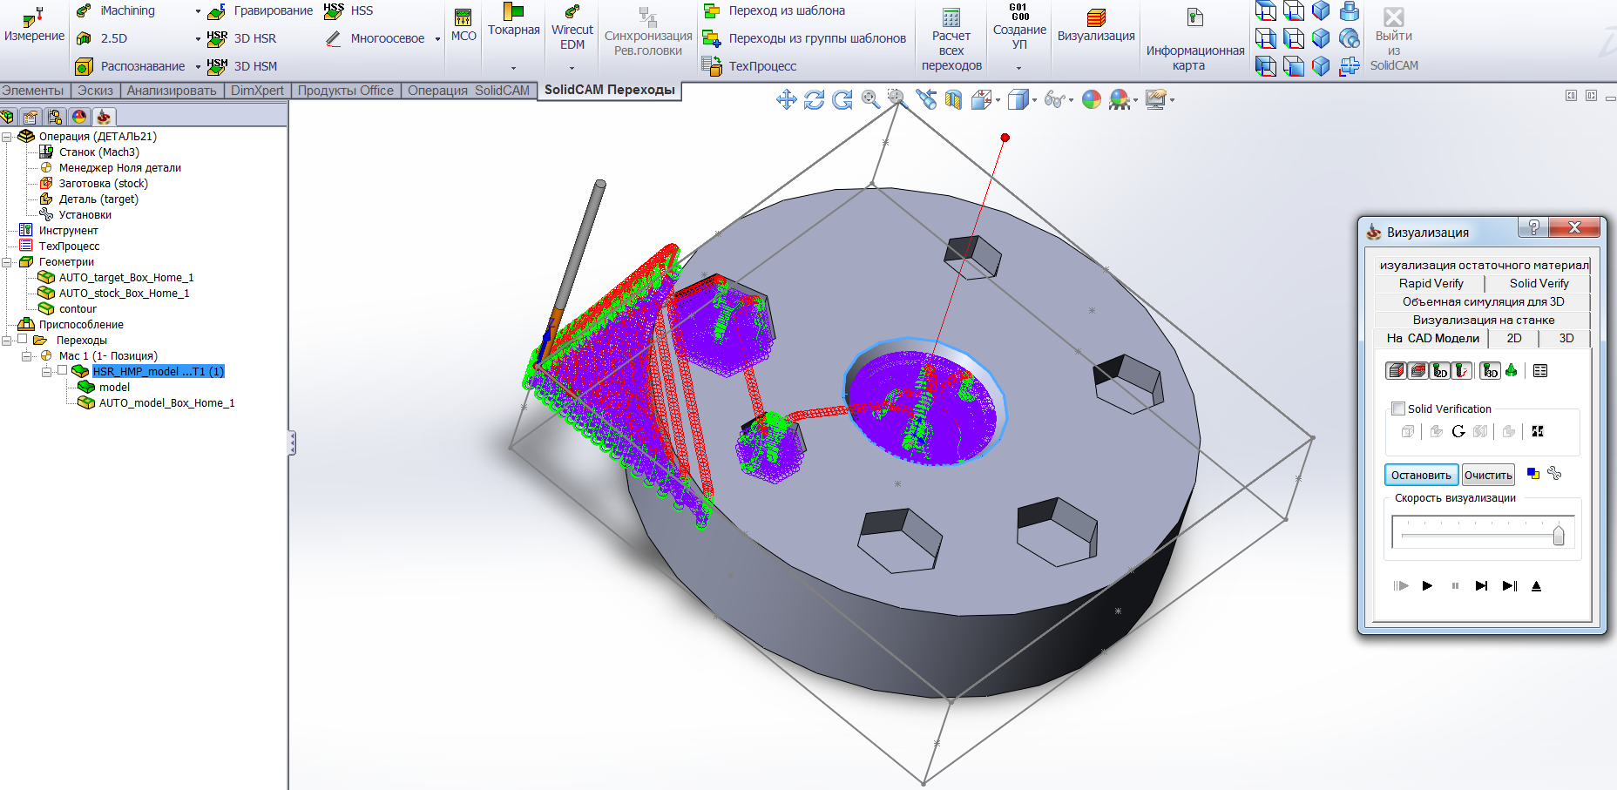Expand the Создание УП dropdown arrow
The height and width of the screenshot is (790, 1617).
click(x=1018, y=67)
